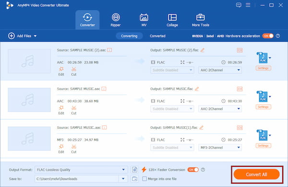Click the Add Files plus icon
Image resolution: width=288 pixels, height=187 pixels.
(x=12, y=36)
